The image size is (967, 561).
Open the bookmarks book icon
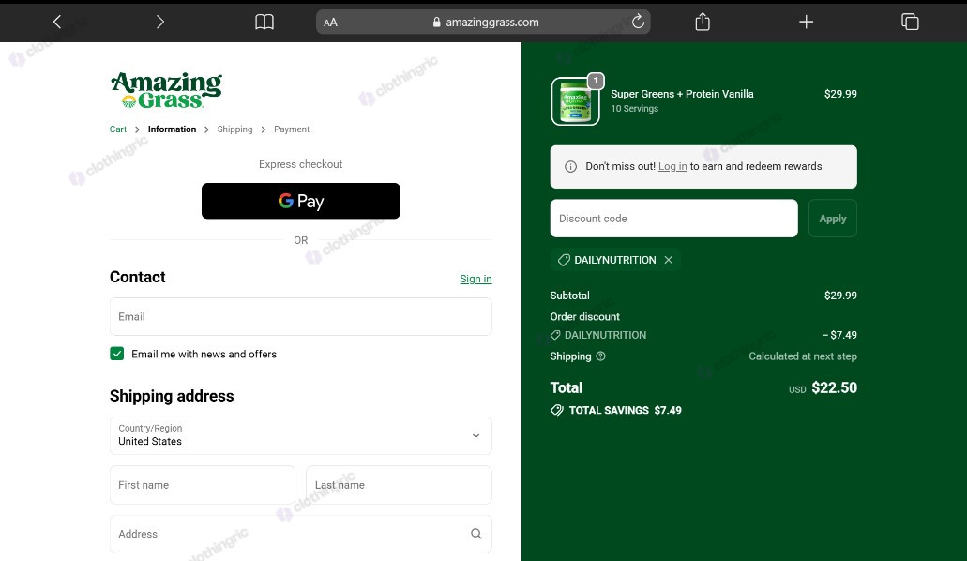point(264,23)
